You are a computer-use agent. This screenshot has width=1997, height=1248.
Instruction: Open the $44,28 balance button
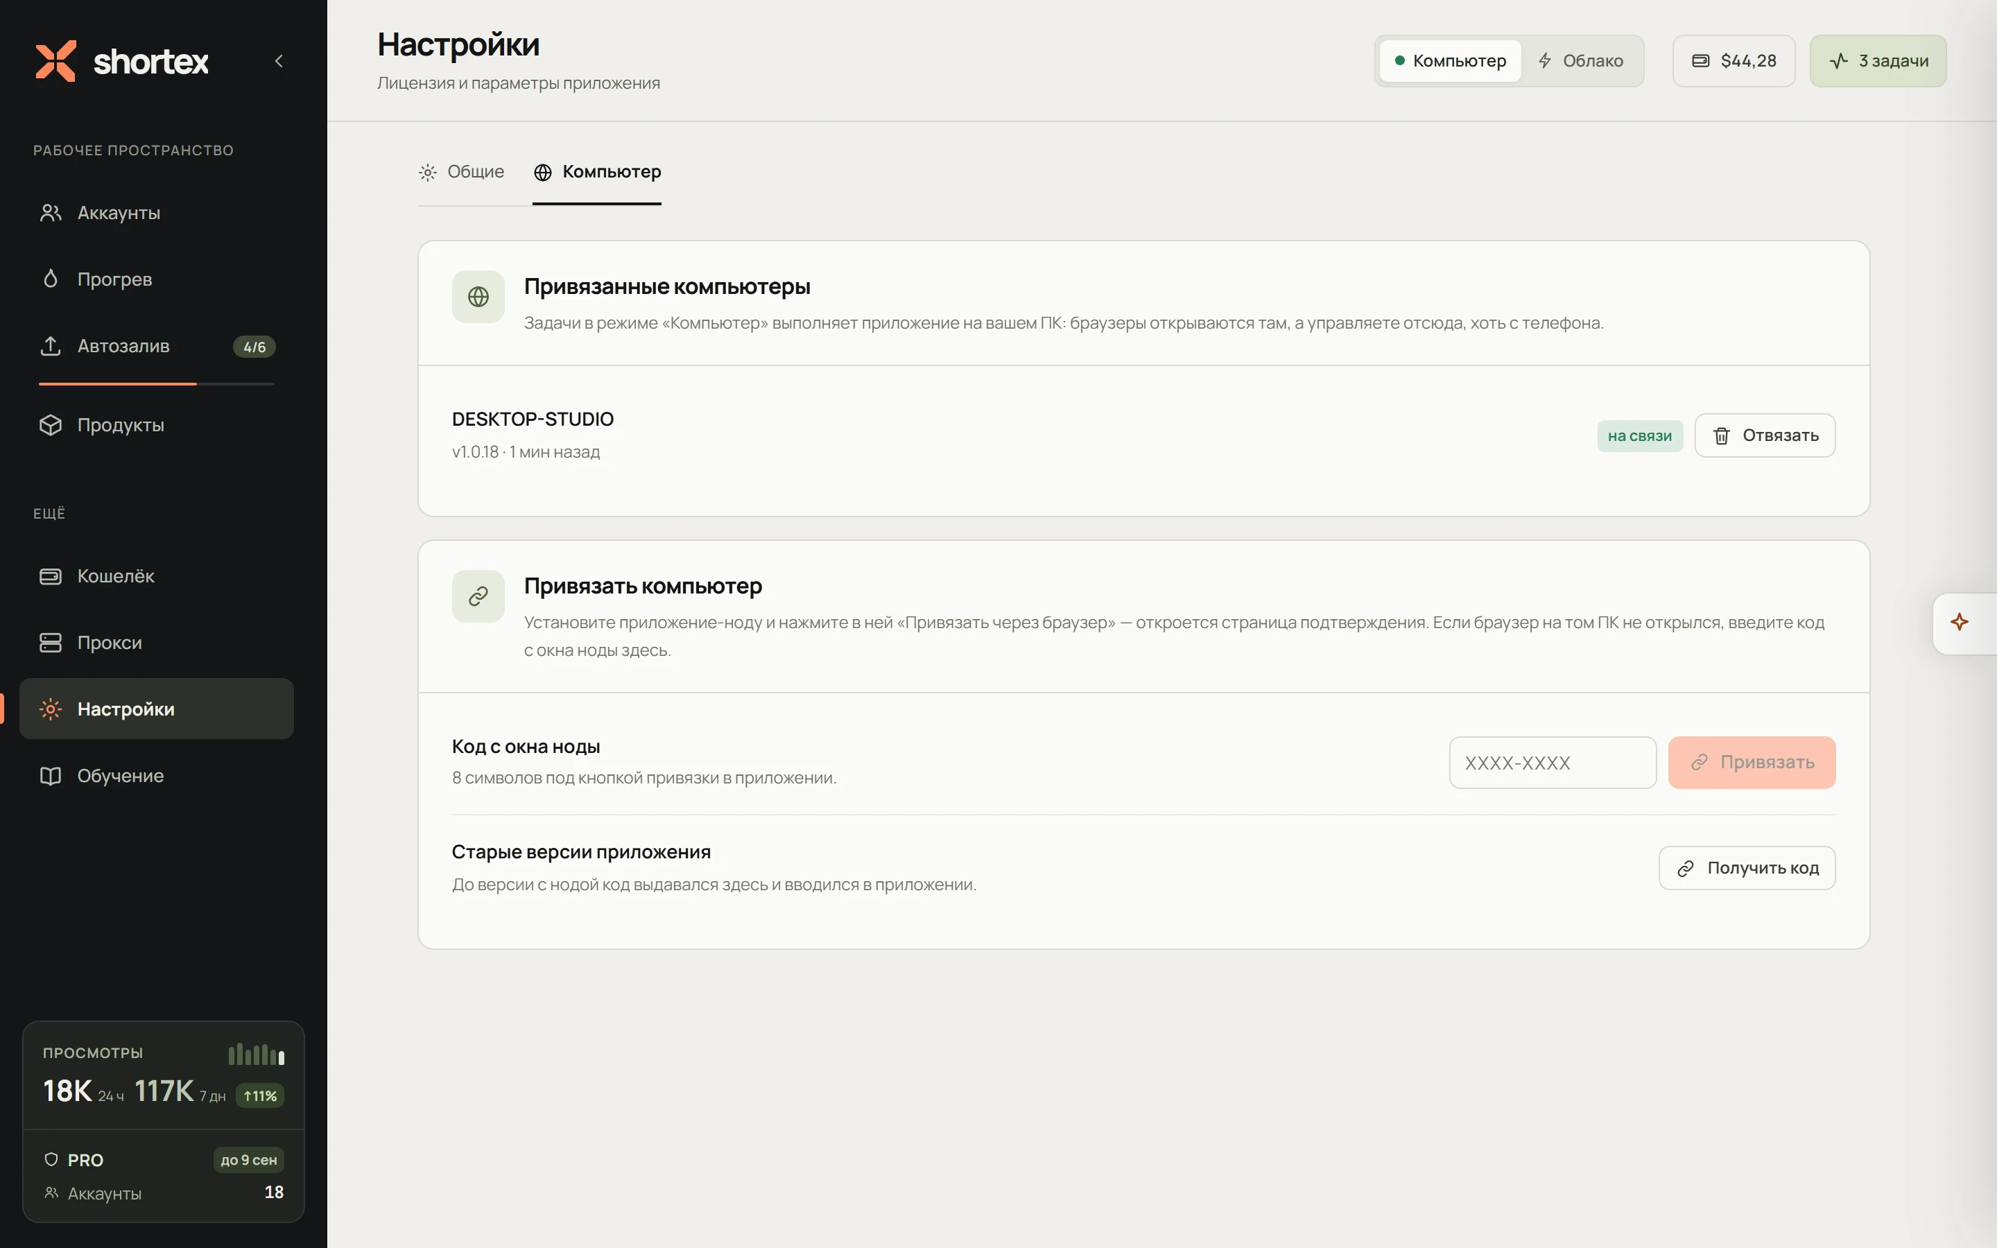point(1734,61)
